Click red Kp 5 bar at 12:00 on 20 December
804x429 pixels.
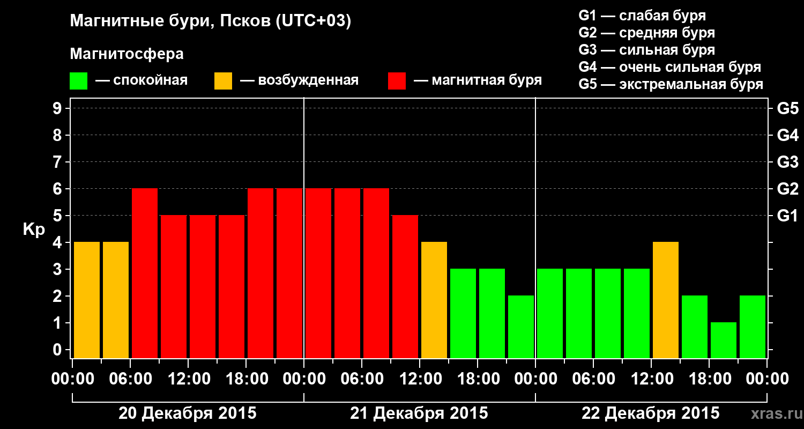pos(203,287)
